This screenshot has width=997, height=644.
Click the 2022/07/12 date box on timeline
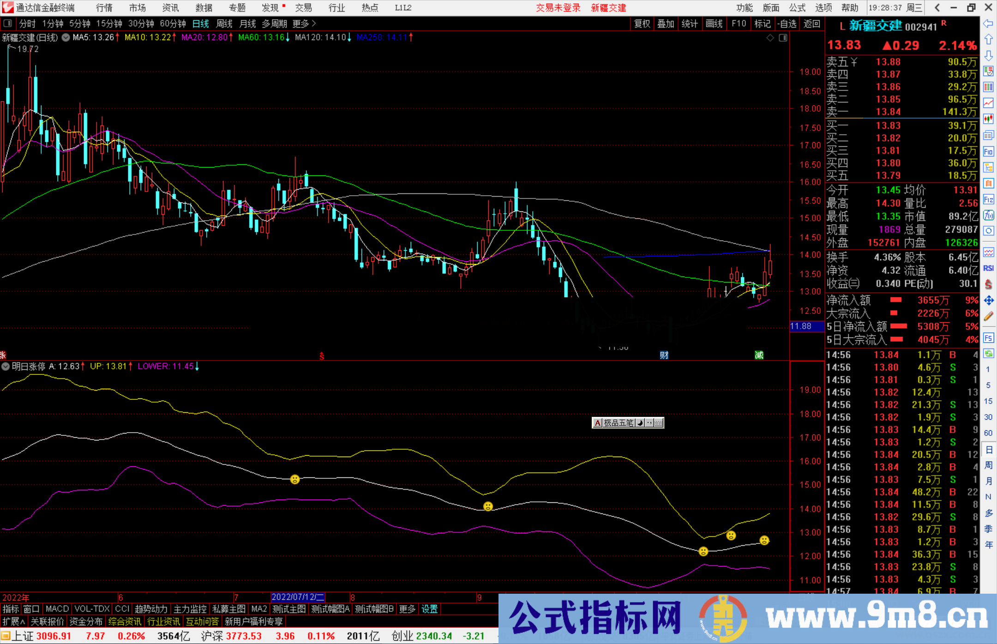tap(298, 596)
